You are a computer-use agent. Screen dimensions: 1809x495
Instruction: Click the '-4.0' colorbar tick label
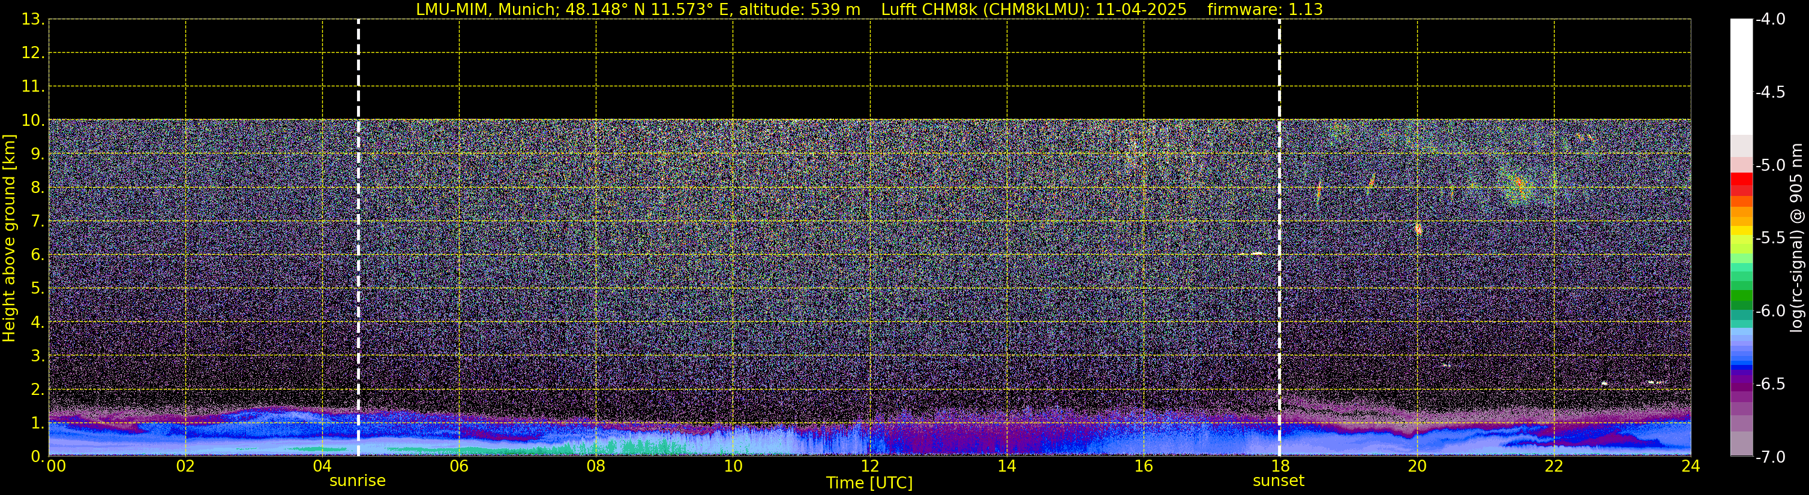[x=1769, y=20]
